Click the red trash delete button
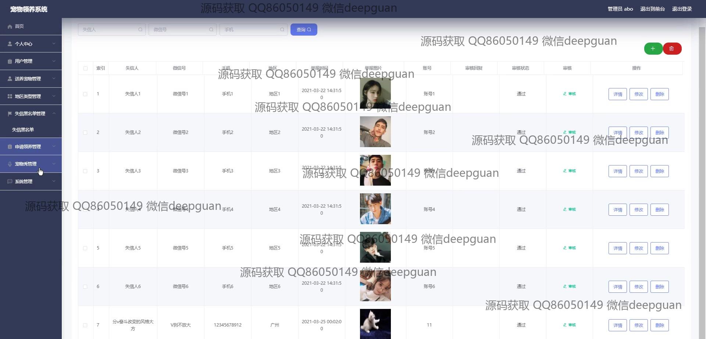The image size is (706, 339). [x=672, y=48]
